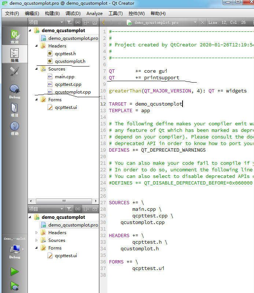254x293 pixels.
Task: Collapse the Headers folder in the top tree
Action: (37, 46)
